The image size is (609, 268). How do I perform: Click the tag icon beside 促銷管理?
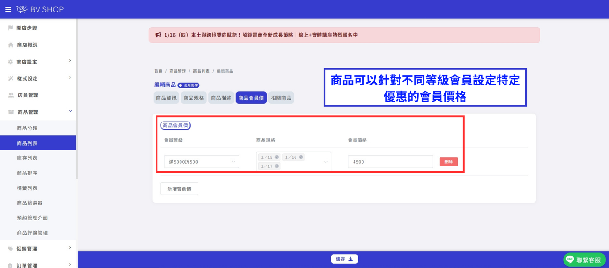click(x=11, y=249)
